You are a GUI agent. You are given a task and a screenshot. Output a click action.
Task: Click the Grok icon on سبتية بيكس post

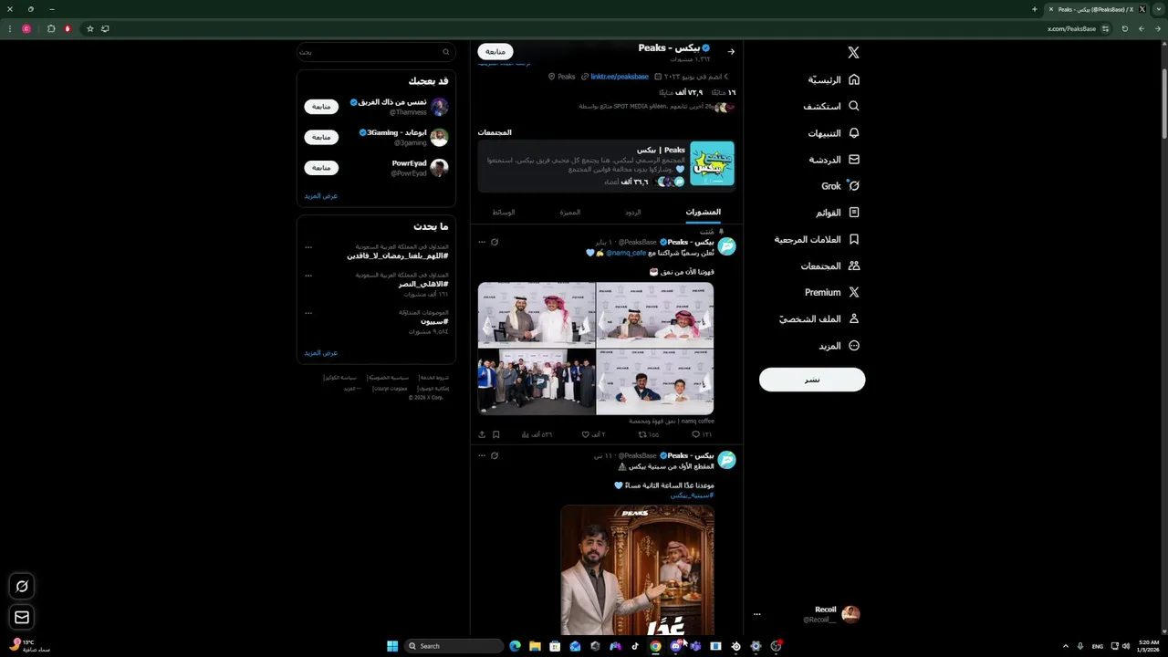(x=495, y=455)
